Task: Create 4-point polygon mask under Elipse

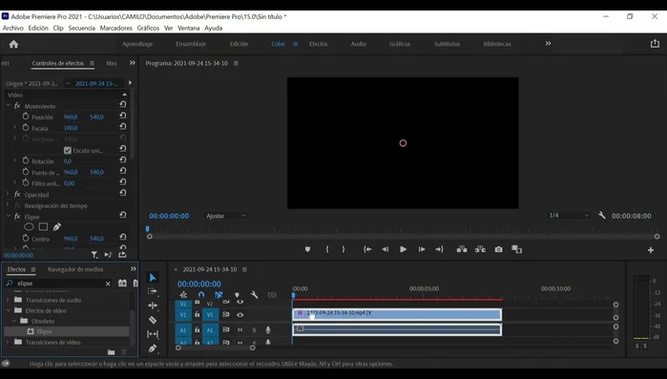Action: (x=43, y=226)
